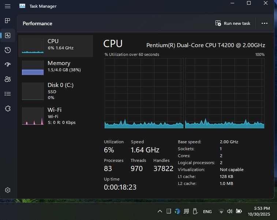Click the CPU mini graph thumbnail

click(x=33, y=46)
